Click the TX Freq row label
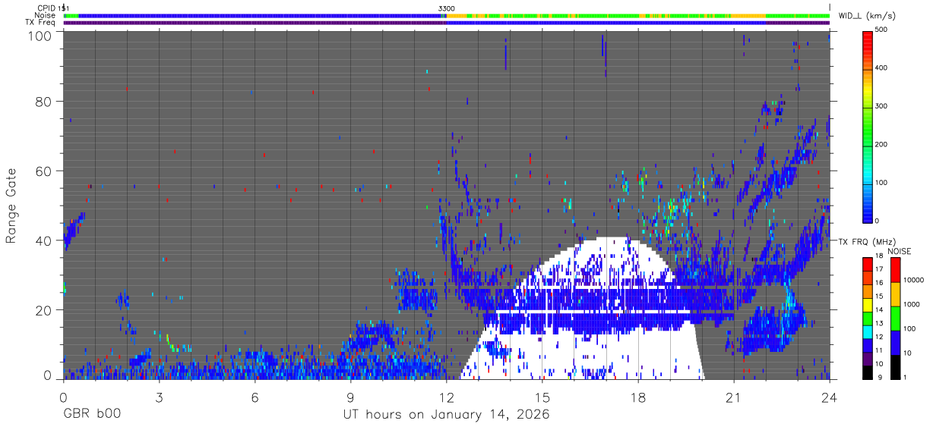 (x=41, y=22)
